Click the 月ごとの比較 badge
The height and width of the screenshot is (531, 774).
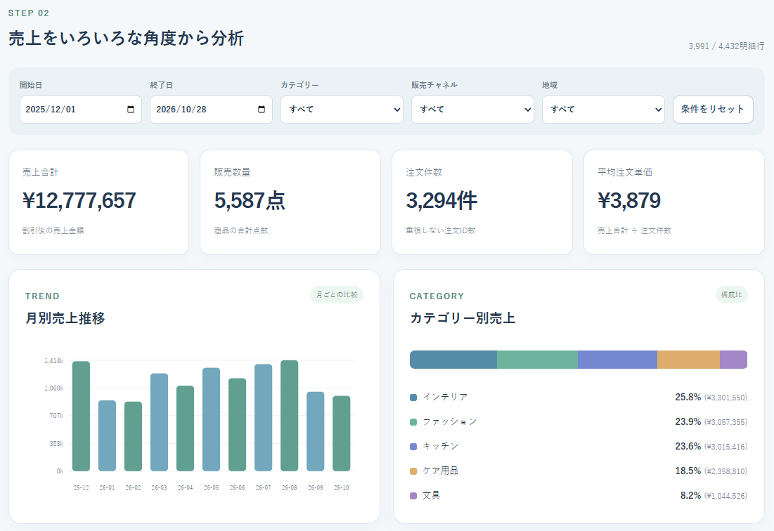tap(337, 294)
